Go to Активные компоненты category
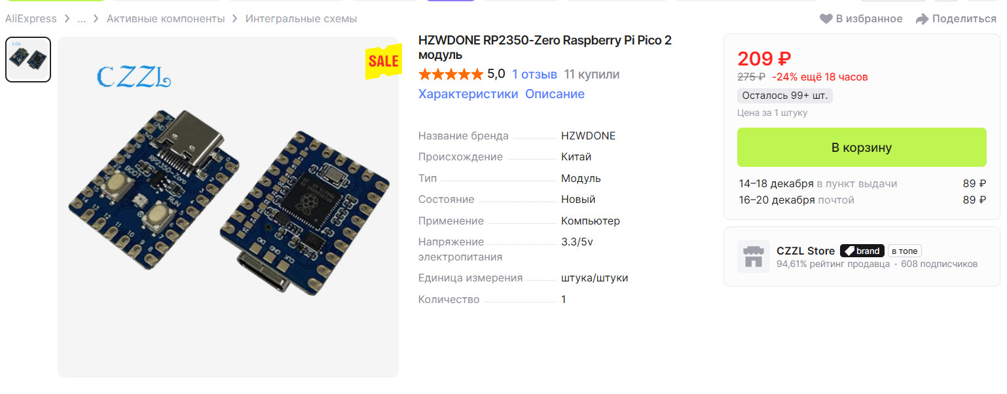1007x394 pixels. [166, 19]
